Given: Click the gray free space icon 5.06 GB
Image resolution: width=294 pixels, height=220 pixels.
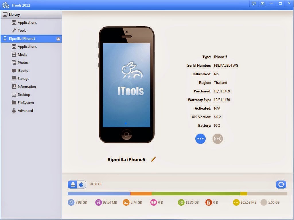Looking at the screenshot, I should (264, 203).
